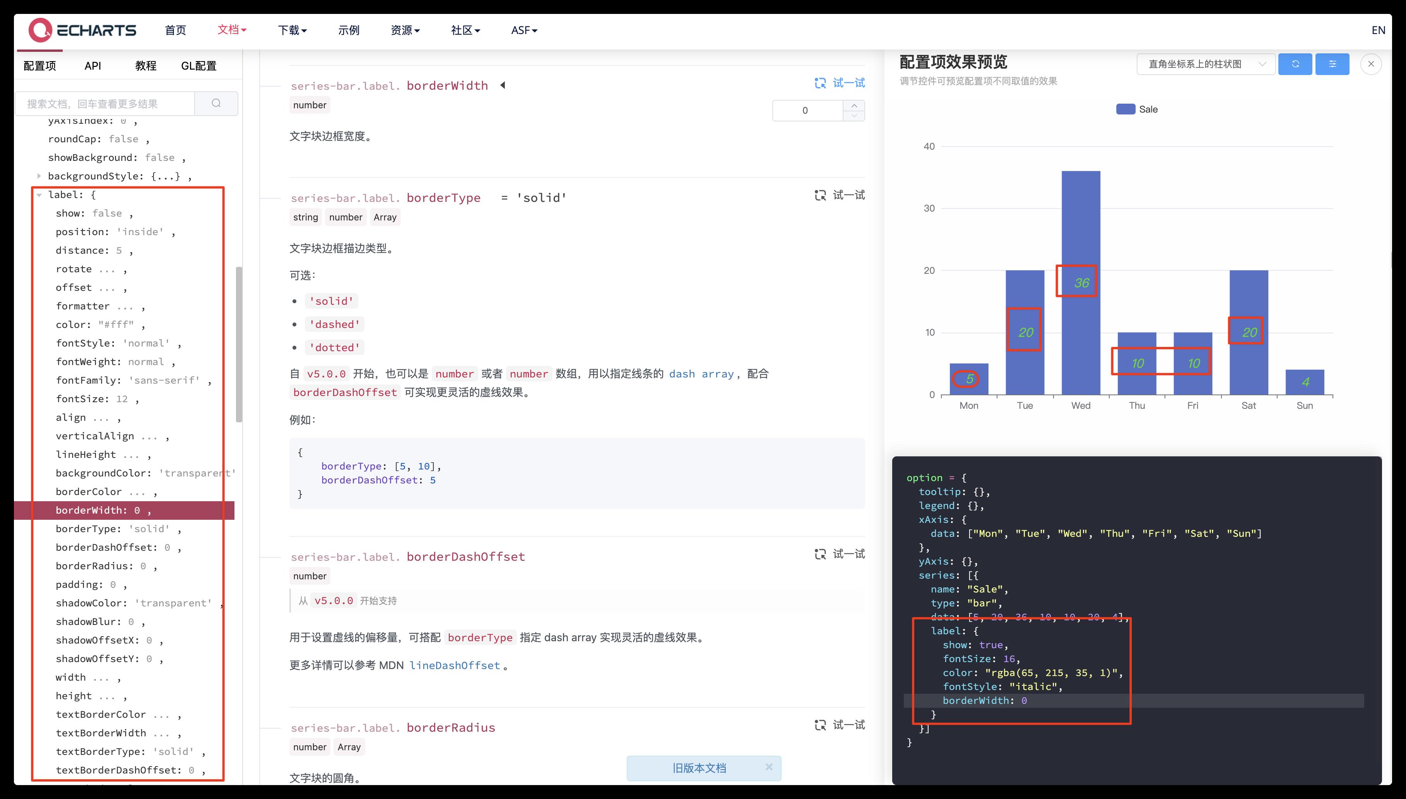Follow the dash array link
This screenshot has height=799, width=1406.
click(x=701, y=374)
